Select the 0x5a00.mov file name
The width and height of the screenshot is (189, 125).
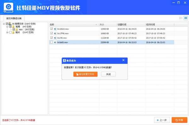click(x=63, y=42)
